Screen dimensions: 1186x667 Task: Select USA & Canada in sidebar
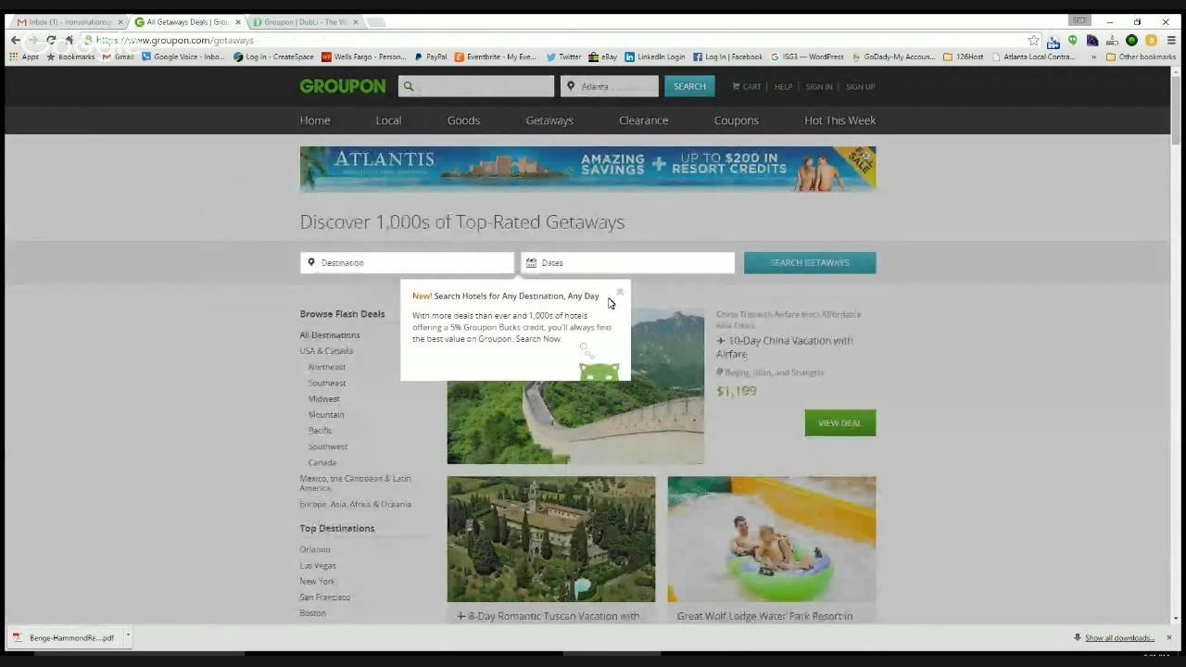pyautogui.click(x=326, y=351)
